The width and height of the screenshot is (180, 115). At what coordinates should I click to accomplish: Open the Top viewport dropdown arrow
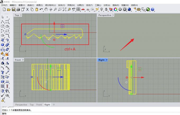tap(21, 15)
